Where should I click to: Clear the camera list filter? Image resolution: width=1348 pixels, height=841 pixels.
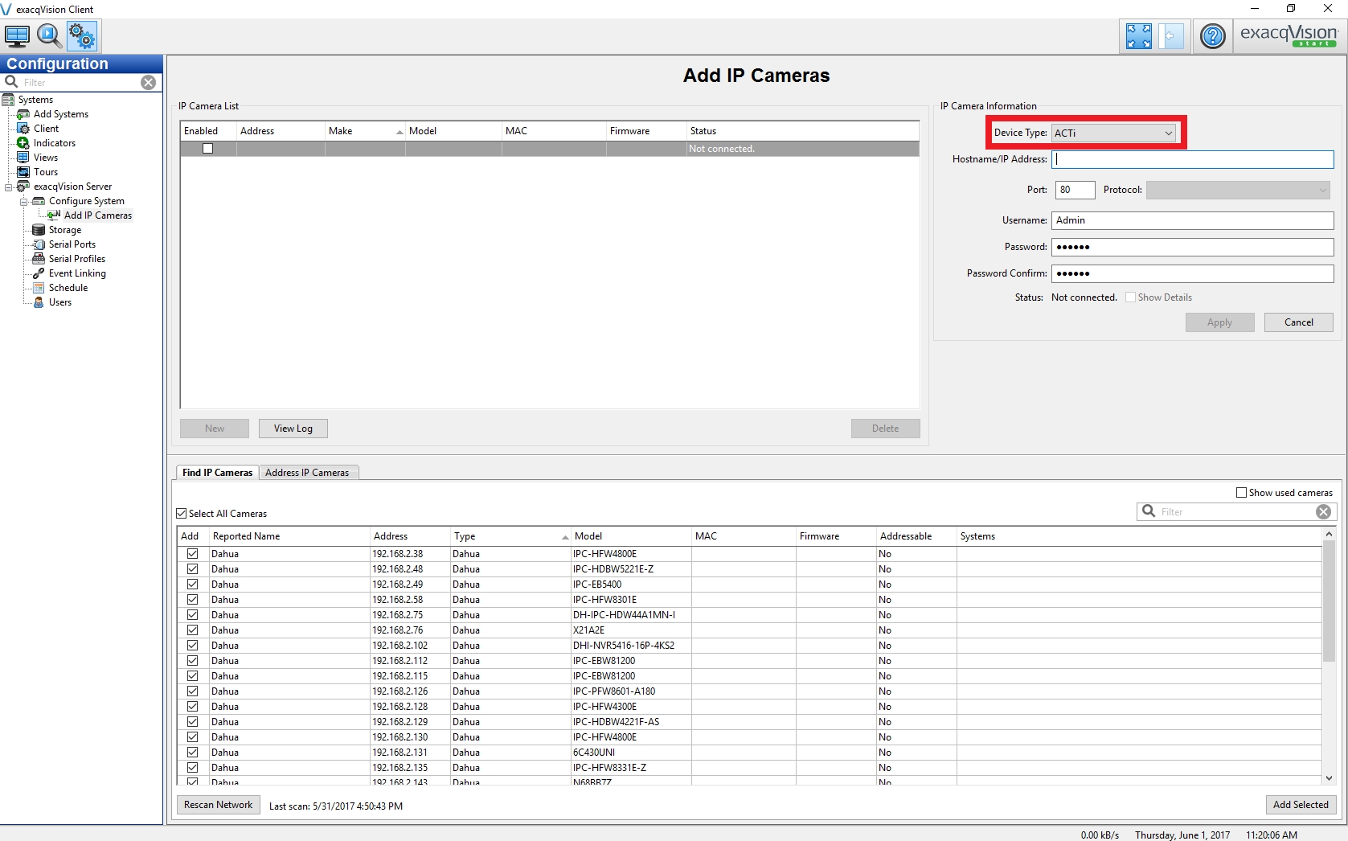(1323, 512)
